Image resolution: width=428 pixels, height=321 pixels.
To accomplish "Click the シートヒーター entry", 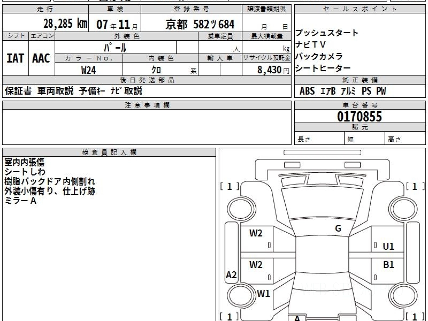I will tap(323, 68).
